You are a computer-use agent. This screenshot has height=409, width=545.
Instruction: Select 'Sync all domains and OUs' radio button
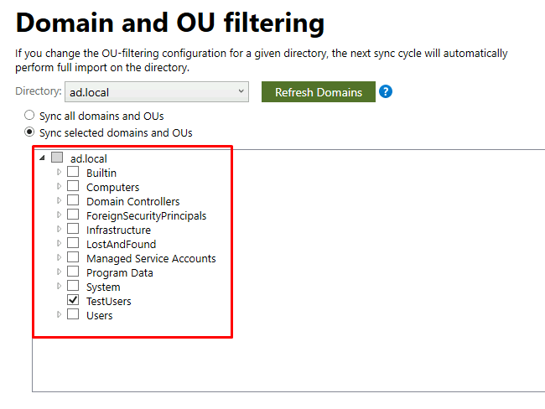click(30, 116)
